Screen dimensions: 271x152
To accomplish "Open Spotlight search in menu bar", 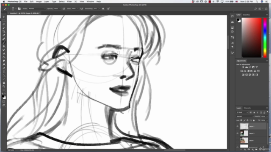I will (x=257, y=2).
